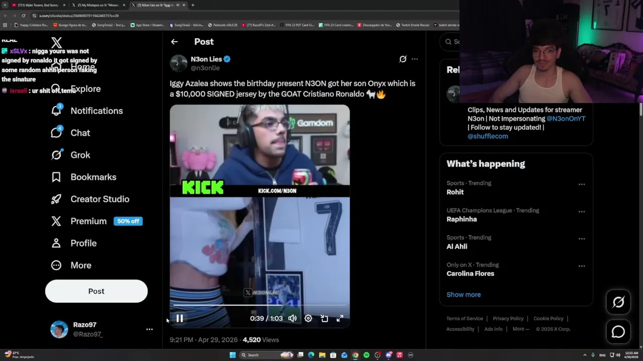
Task: Open video playback settings gear
Action: pyautogui.click(x=308, y=318)
